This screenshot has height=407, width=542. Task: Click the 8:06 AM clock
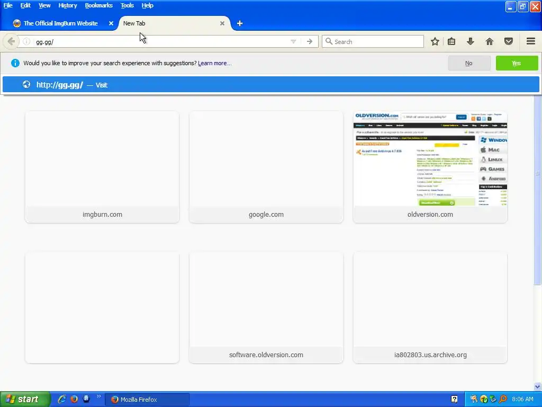coord(522,400)
